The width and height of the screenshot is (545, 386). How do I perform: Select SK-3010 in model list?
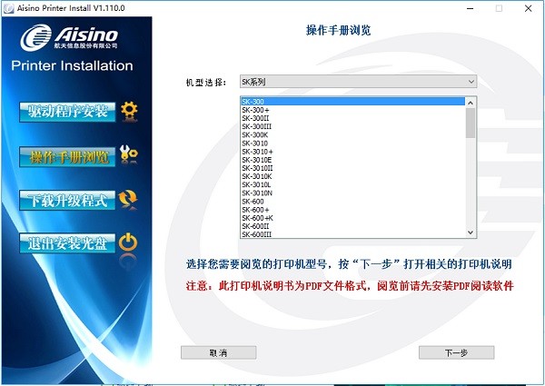coord(352,144)
